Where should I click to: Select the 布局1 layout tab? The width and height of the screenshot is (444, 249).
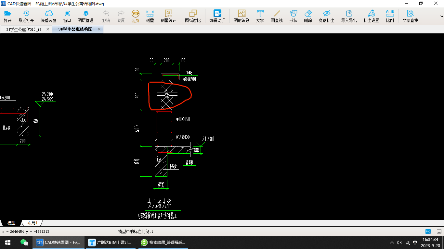click(33, 223)
